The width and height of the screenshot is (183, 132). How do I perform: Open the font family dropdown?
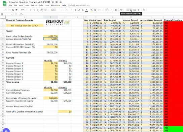pos(57,10)
